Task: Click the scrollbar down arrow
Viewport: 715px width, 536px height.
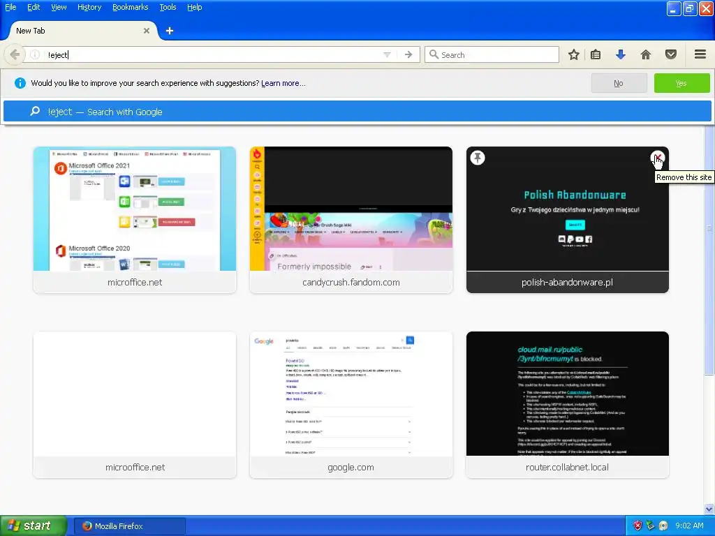Action: pyautogui.click(x=709, y=509)
